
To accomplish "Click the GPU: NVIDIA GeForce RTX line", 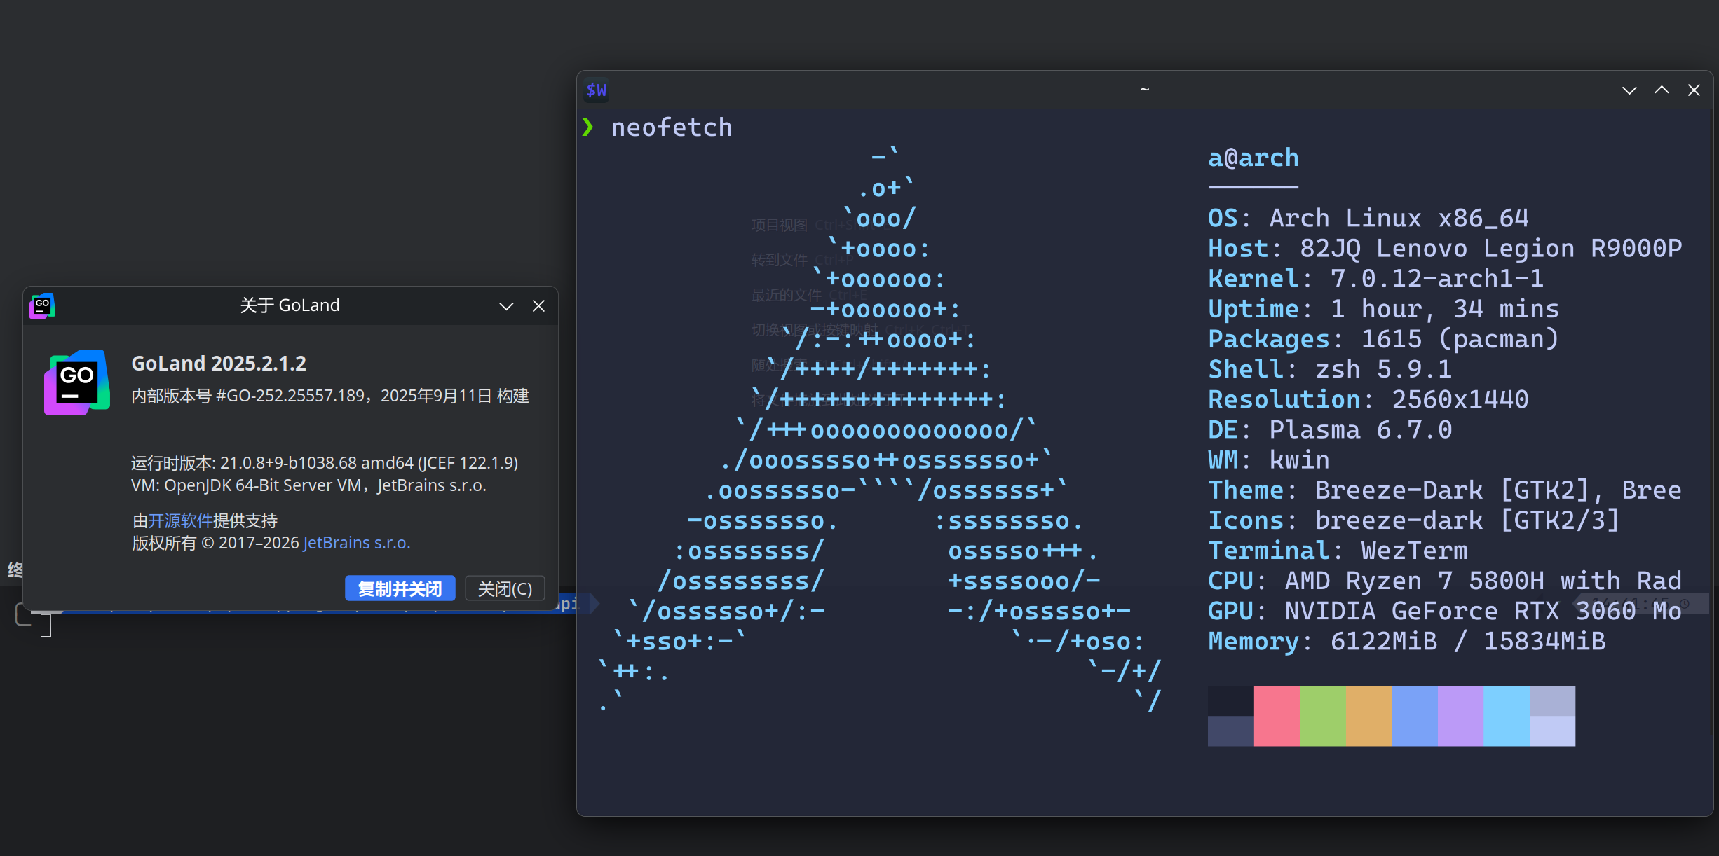I will point(1445,611).
